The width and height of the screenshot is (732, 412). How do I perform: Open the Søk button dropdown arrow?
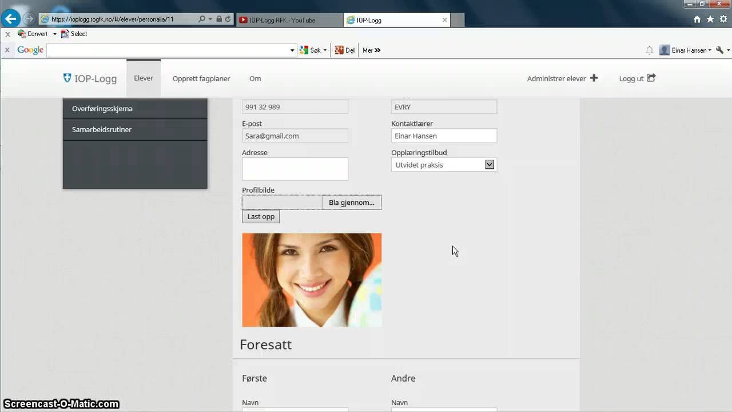point(325,50)
